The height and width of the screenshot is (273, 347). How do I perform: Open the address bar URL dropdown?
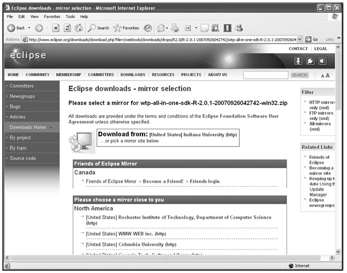pos(299,39)
